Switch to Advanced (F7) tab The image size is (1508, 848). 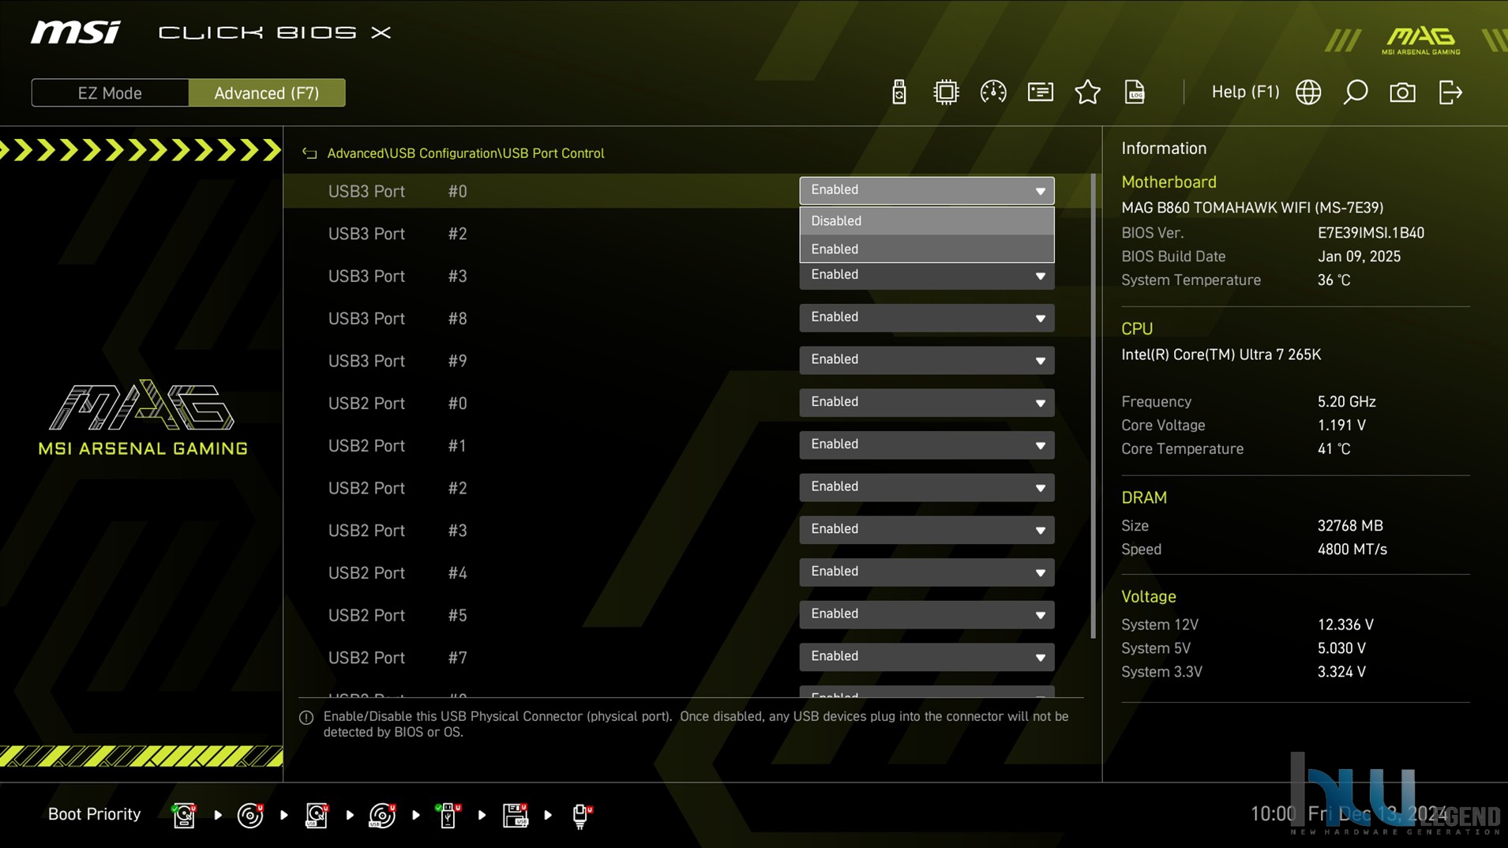coord(267,92)
